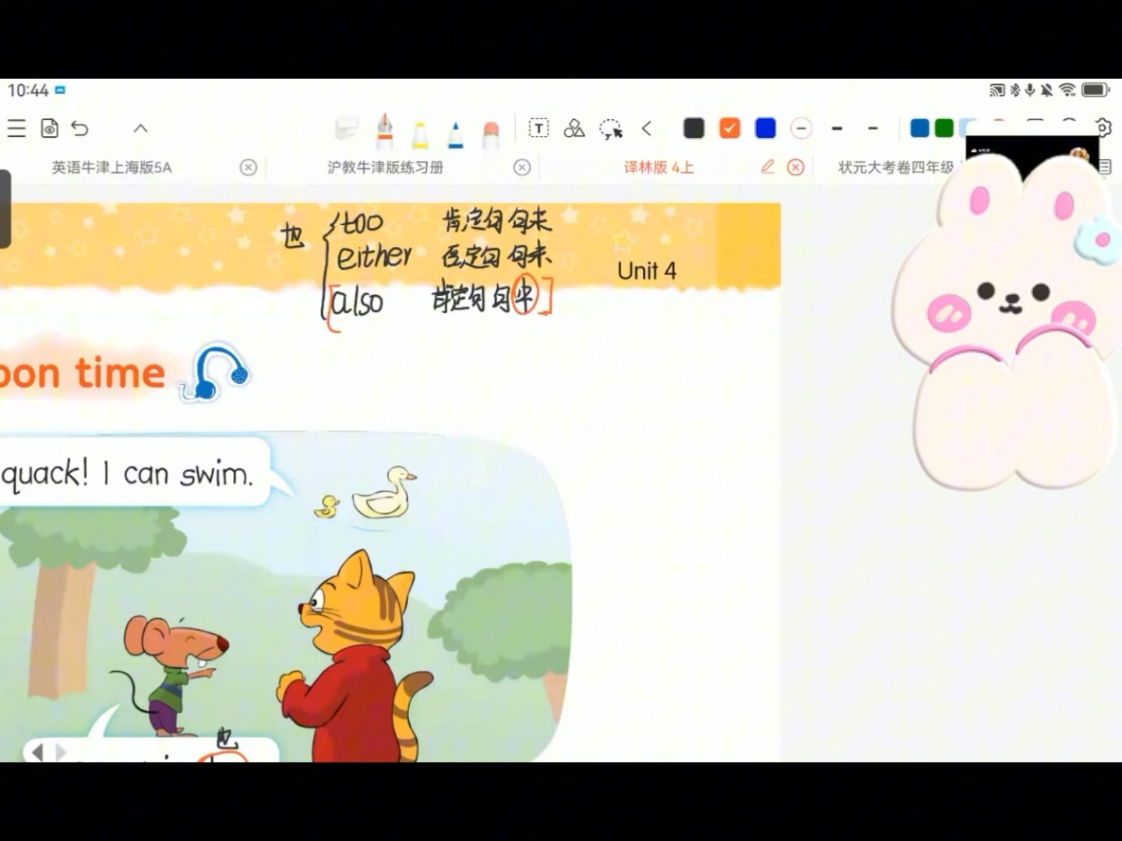
Task: Click the 'time' heading text
Action: (120, 372)
